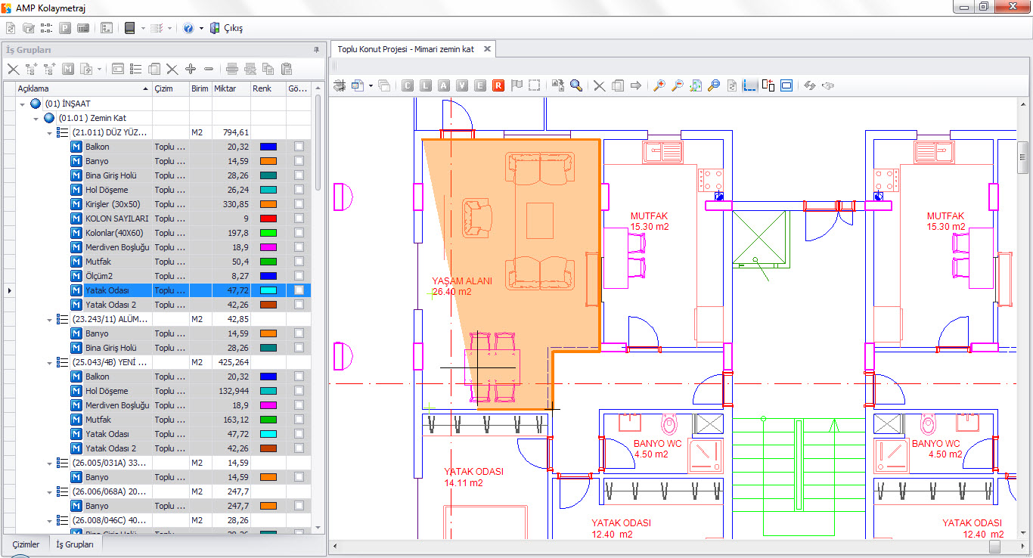Click the red R button in drawing toolbar
The image size is (1033, 558).
click(498, 85)
